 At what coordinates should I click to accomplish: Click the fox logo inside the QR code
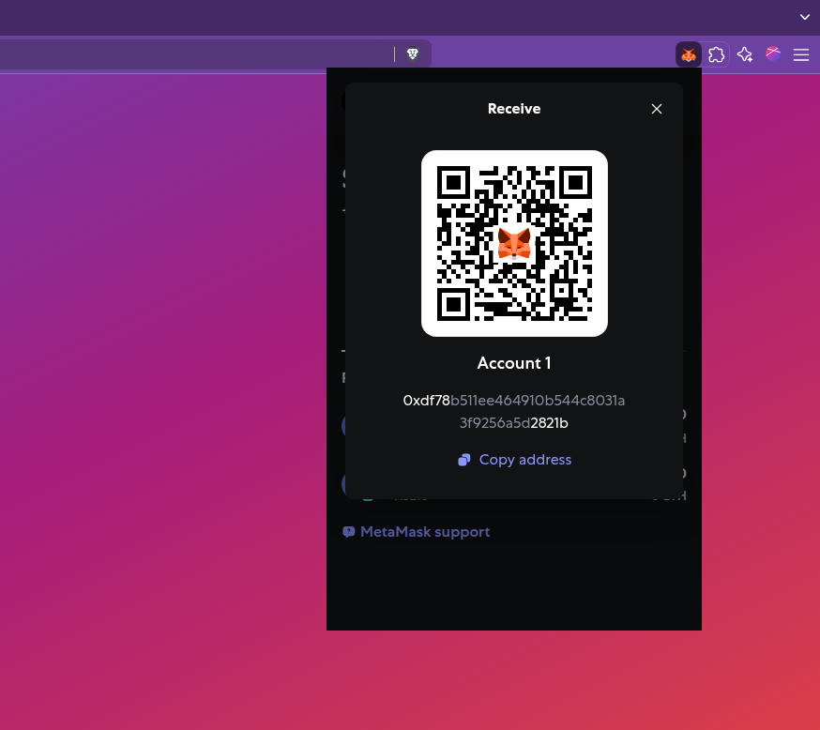514,244
